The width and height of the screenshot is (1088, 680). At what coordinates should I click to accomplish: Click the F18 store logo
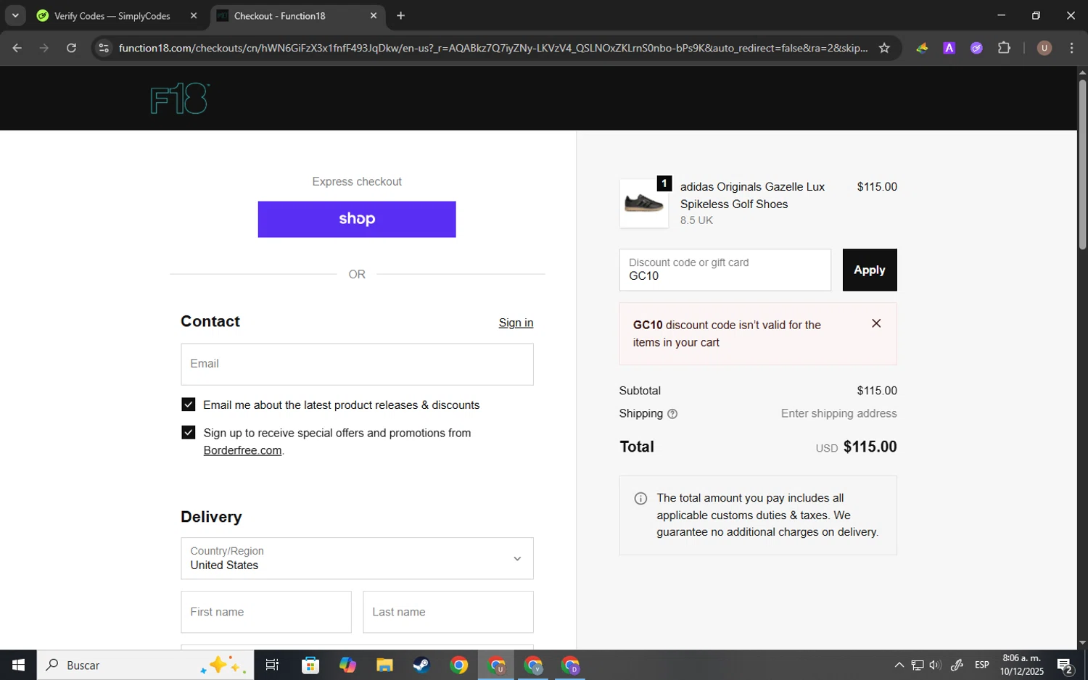180,99
